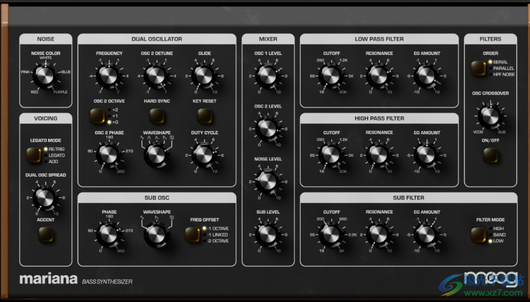Click the Duty Cycle knob
This screenshot has width=530, height=302.
[x=204, y=155]
